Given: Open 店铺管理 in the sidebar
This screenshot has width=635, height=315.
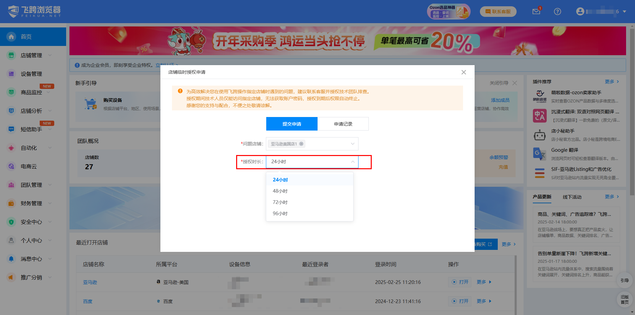Looking at the screenshot, I should (31, 56).
